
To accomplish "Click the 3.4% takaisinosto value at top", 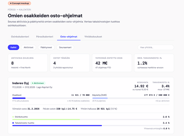I will 165,86.
